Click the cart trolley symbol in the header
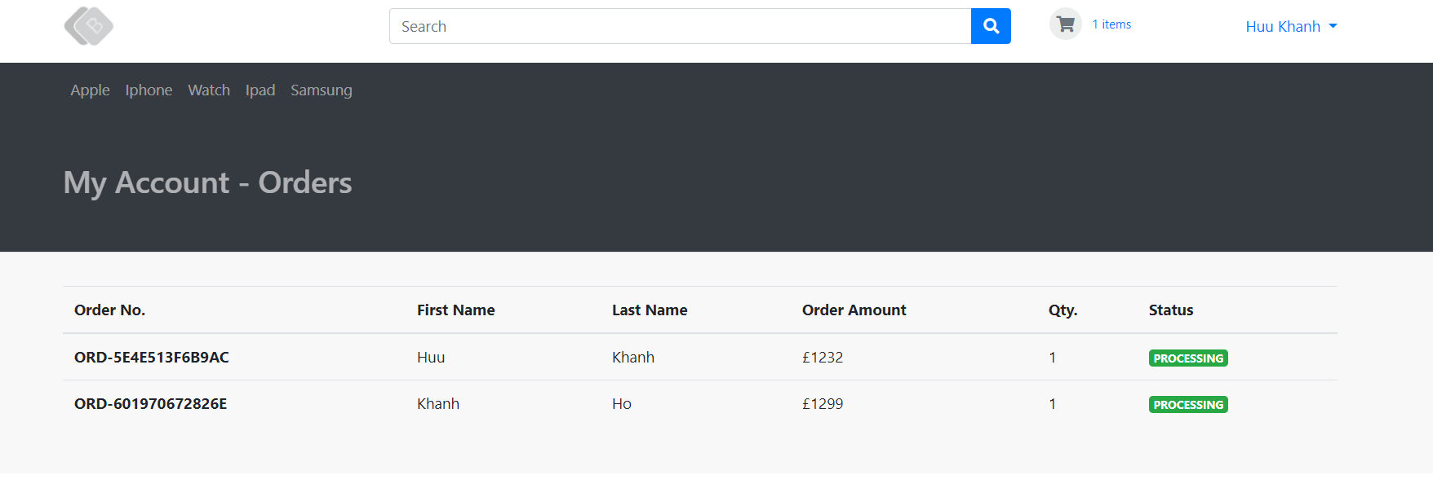The image size is (1433, 501). [x=1065, y=24]
